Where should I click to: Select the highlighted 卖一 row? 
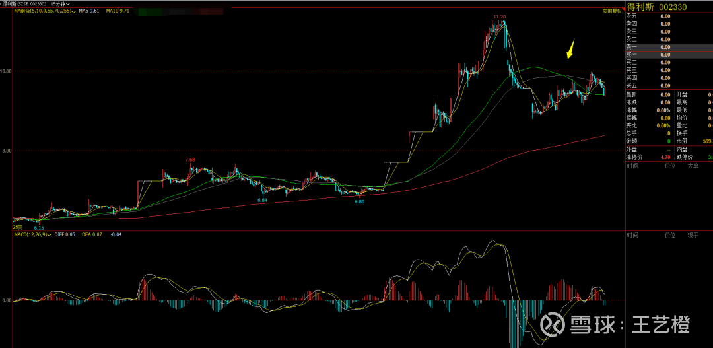669,47
